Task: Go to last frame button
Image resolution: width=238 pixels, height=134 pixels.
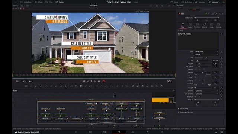Action: (x=99, y=81)
